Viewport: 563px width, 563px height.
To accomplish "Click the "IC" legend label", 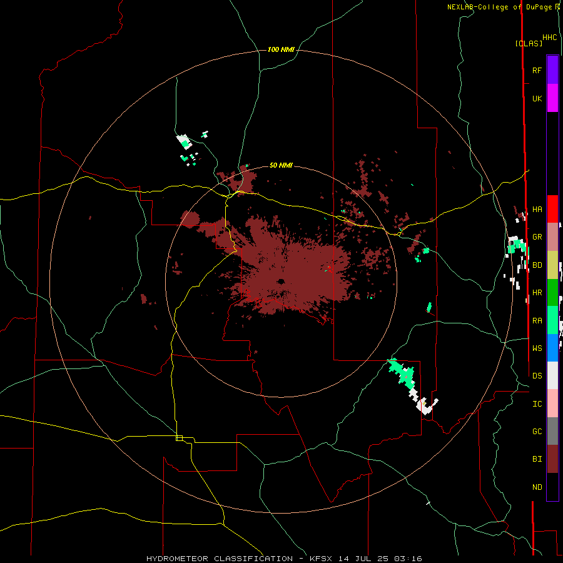I will click(x=537, y=404).
